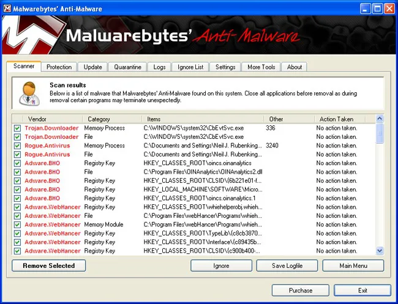The width and height of the screenshot is (398, 304).
Task: Click the Save Logfile button
Action: 287,265
